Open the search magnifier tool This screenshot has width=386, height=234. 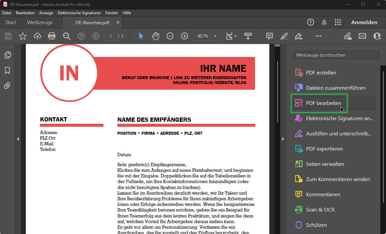pos(67,36)
